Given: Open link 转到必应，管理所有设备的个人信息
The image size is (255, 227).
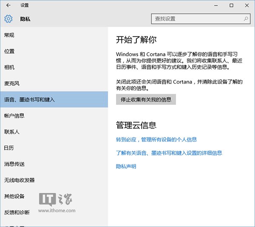Looking at the screenshot, I should click(x=156, y=140).
